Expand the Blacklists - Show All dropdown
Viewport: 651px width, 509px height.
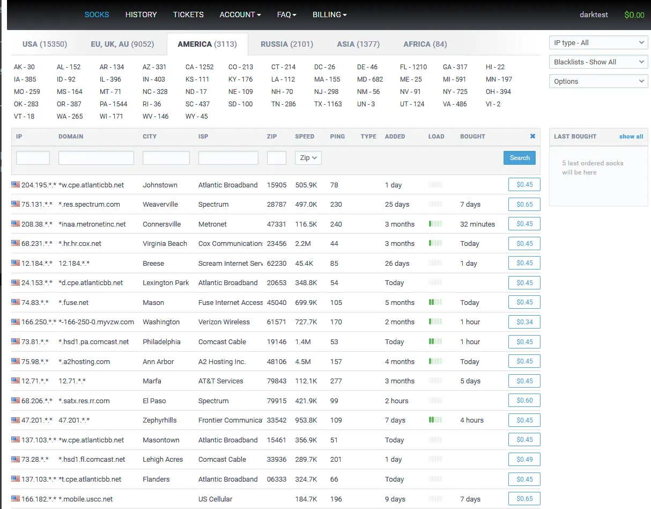[598, 62]
